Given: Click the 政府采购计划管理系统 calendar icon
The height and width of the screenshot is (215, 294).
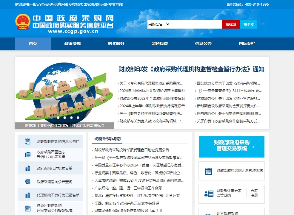Looking at the screenshot, I should pos(208,171).
